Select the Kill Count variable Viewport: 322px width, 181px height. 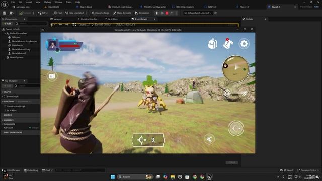click(x=8, y=128)
